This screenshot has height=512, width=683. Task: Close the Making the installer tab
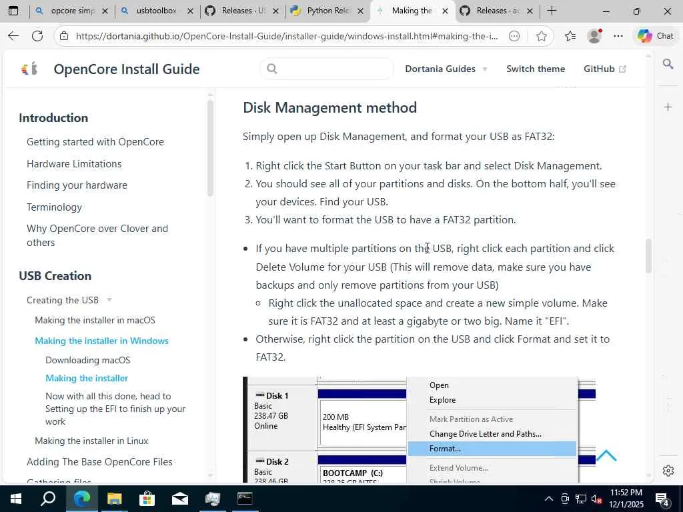pyautogui.click(x=445, y=11)
